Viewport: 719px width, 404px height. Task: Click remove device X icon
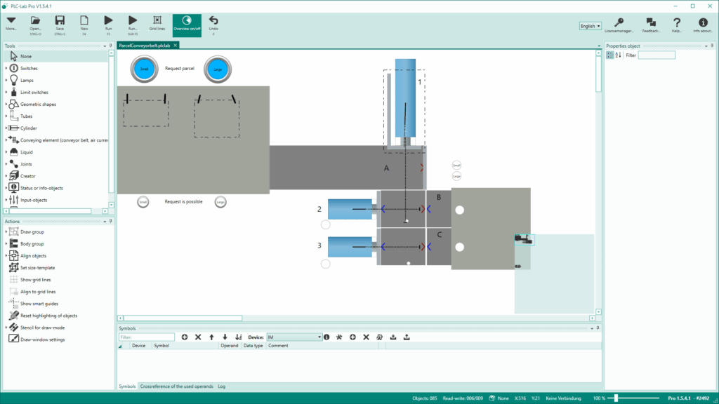pyautogui.click(x=366, y=337)
